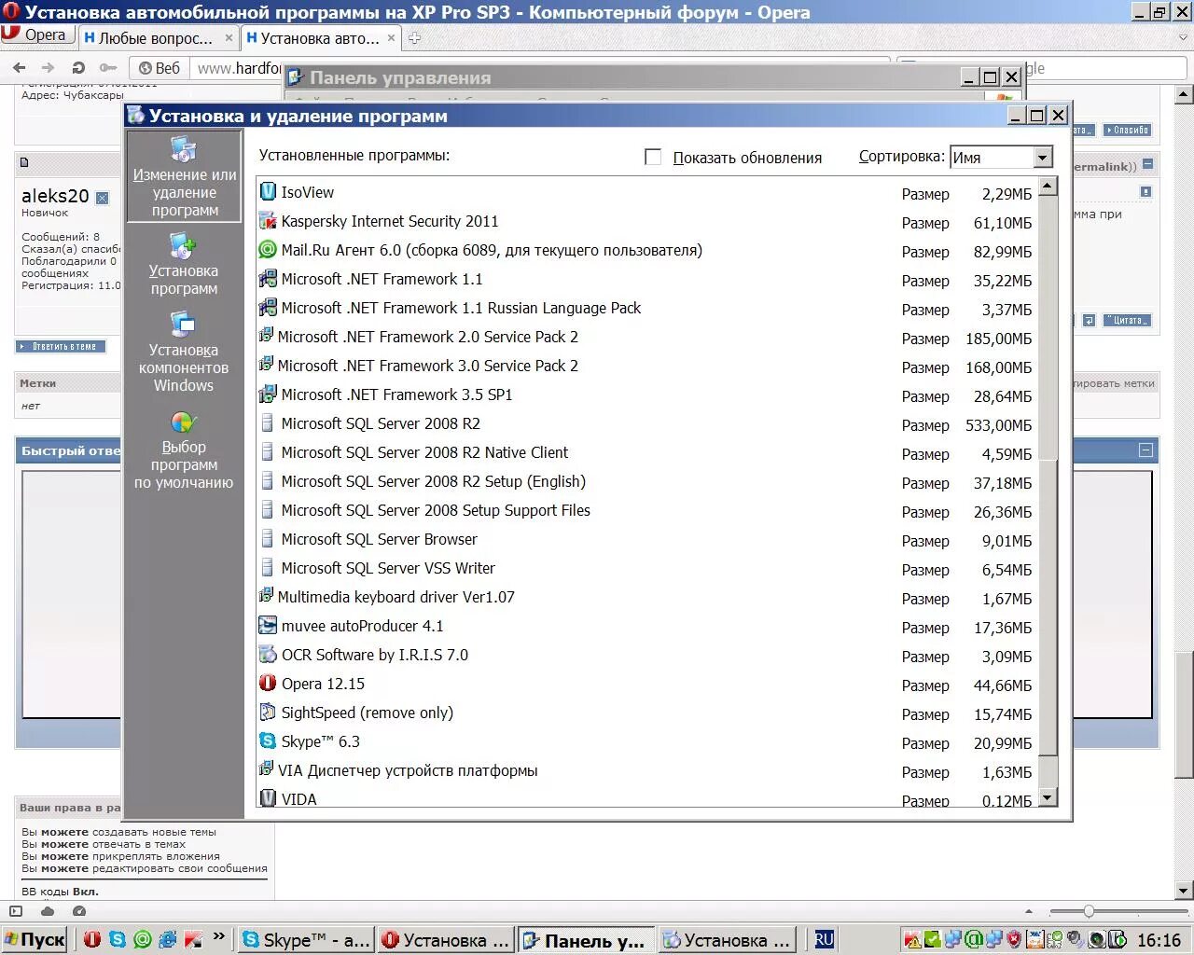Image resolution: width=1194 pixels, height=955 pixels.
Task: Select the Kaspersky Internet Security 2011 icon
Action: point(268,221)
